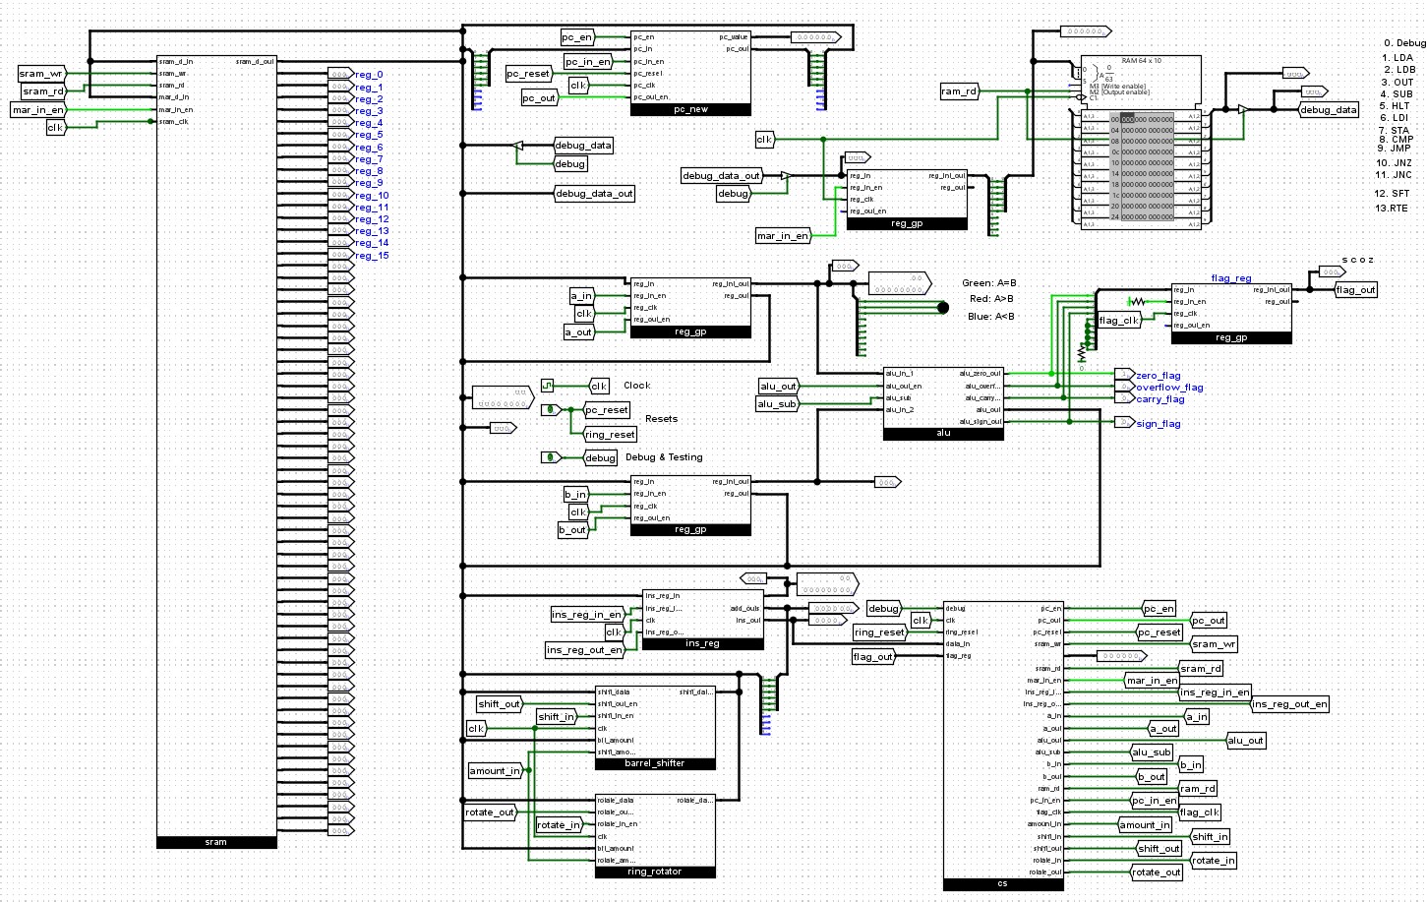Select the pc_in_en tunnel feeding pc_new
Screen dimensions: 1427x902
(588, 62)
